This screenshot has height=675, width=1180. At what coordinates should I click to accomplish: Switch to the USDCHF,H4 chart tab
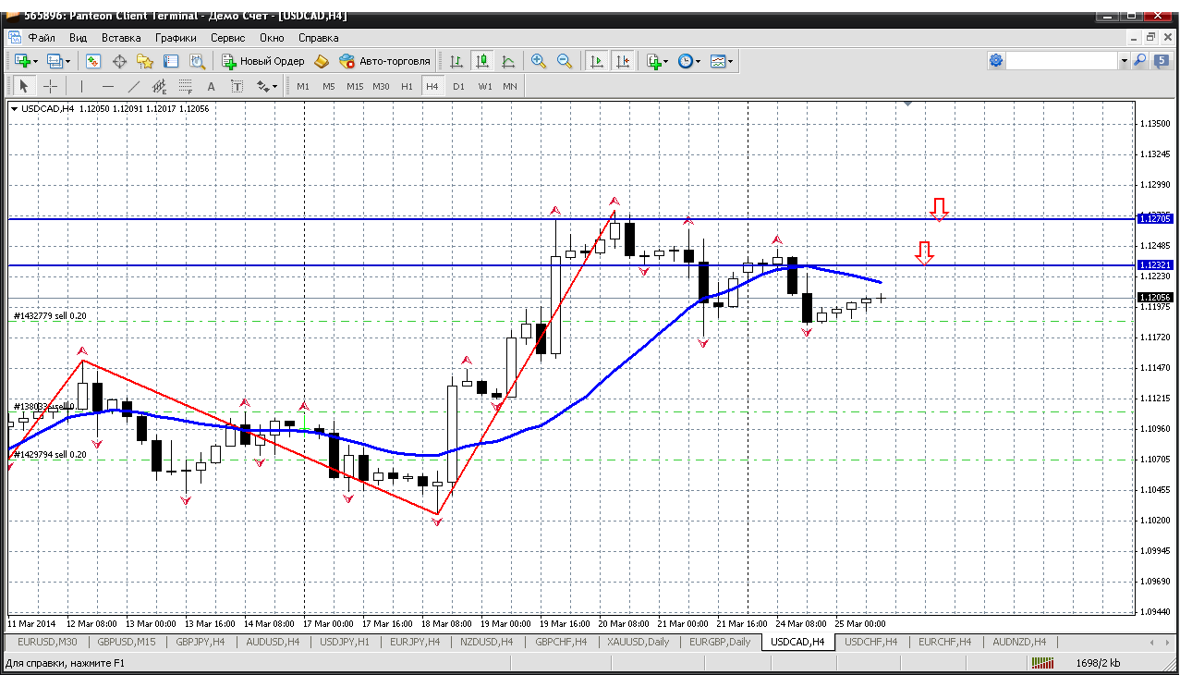coord(869,642)
